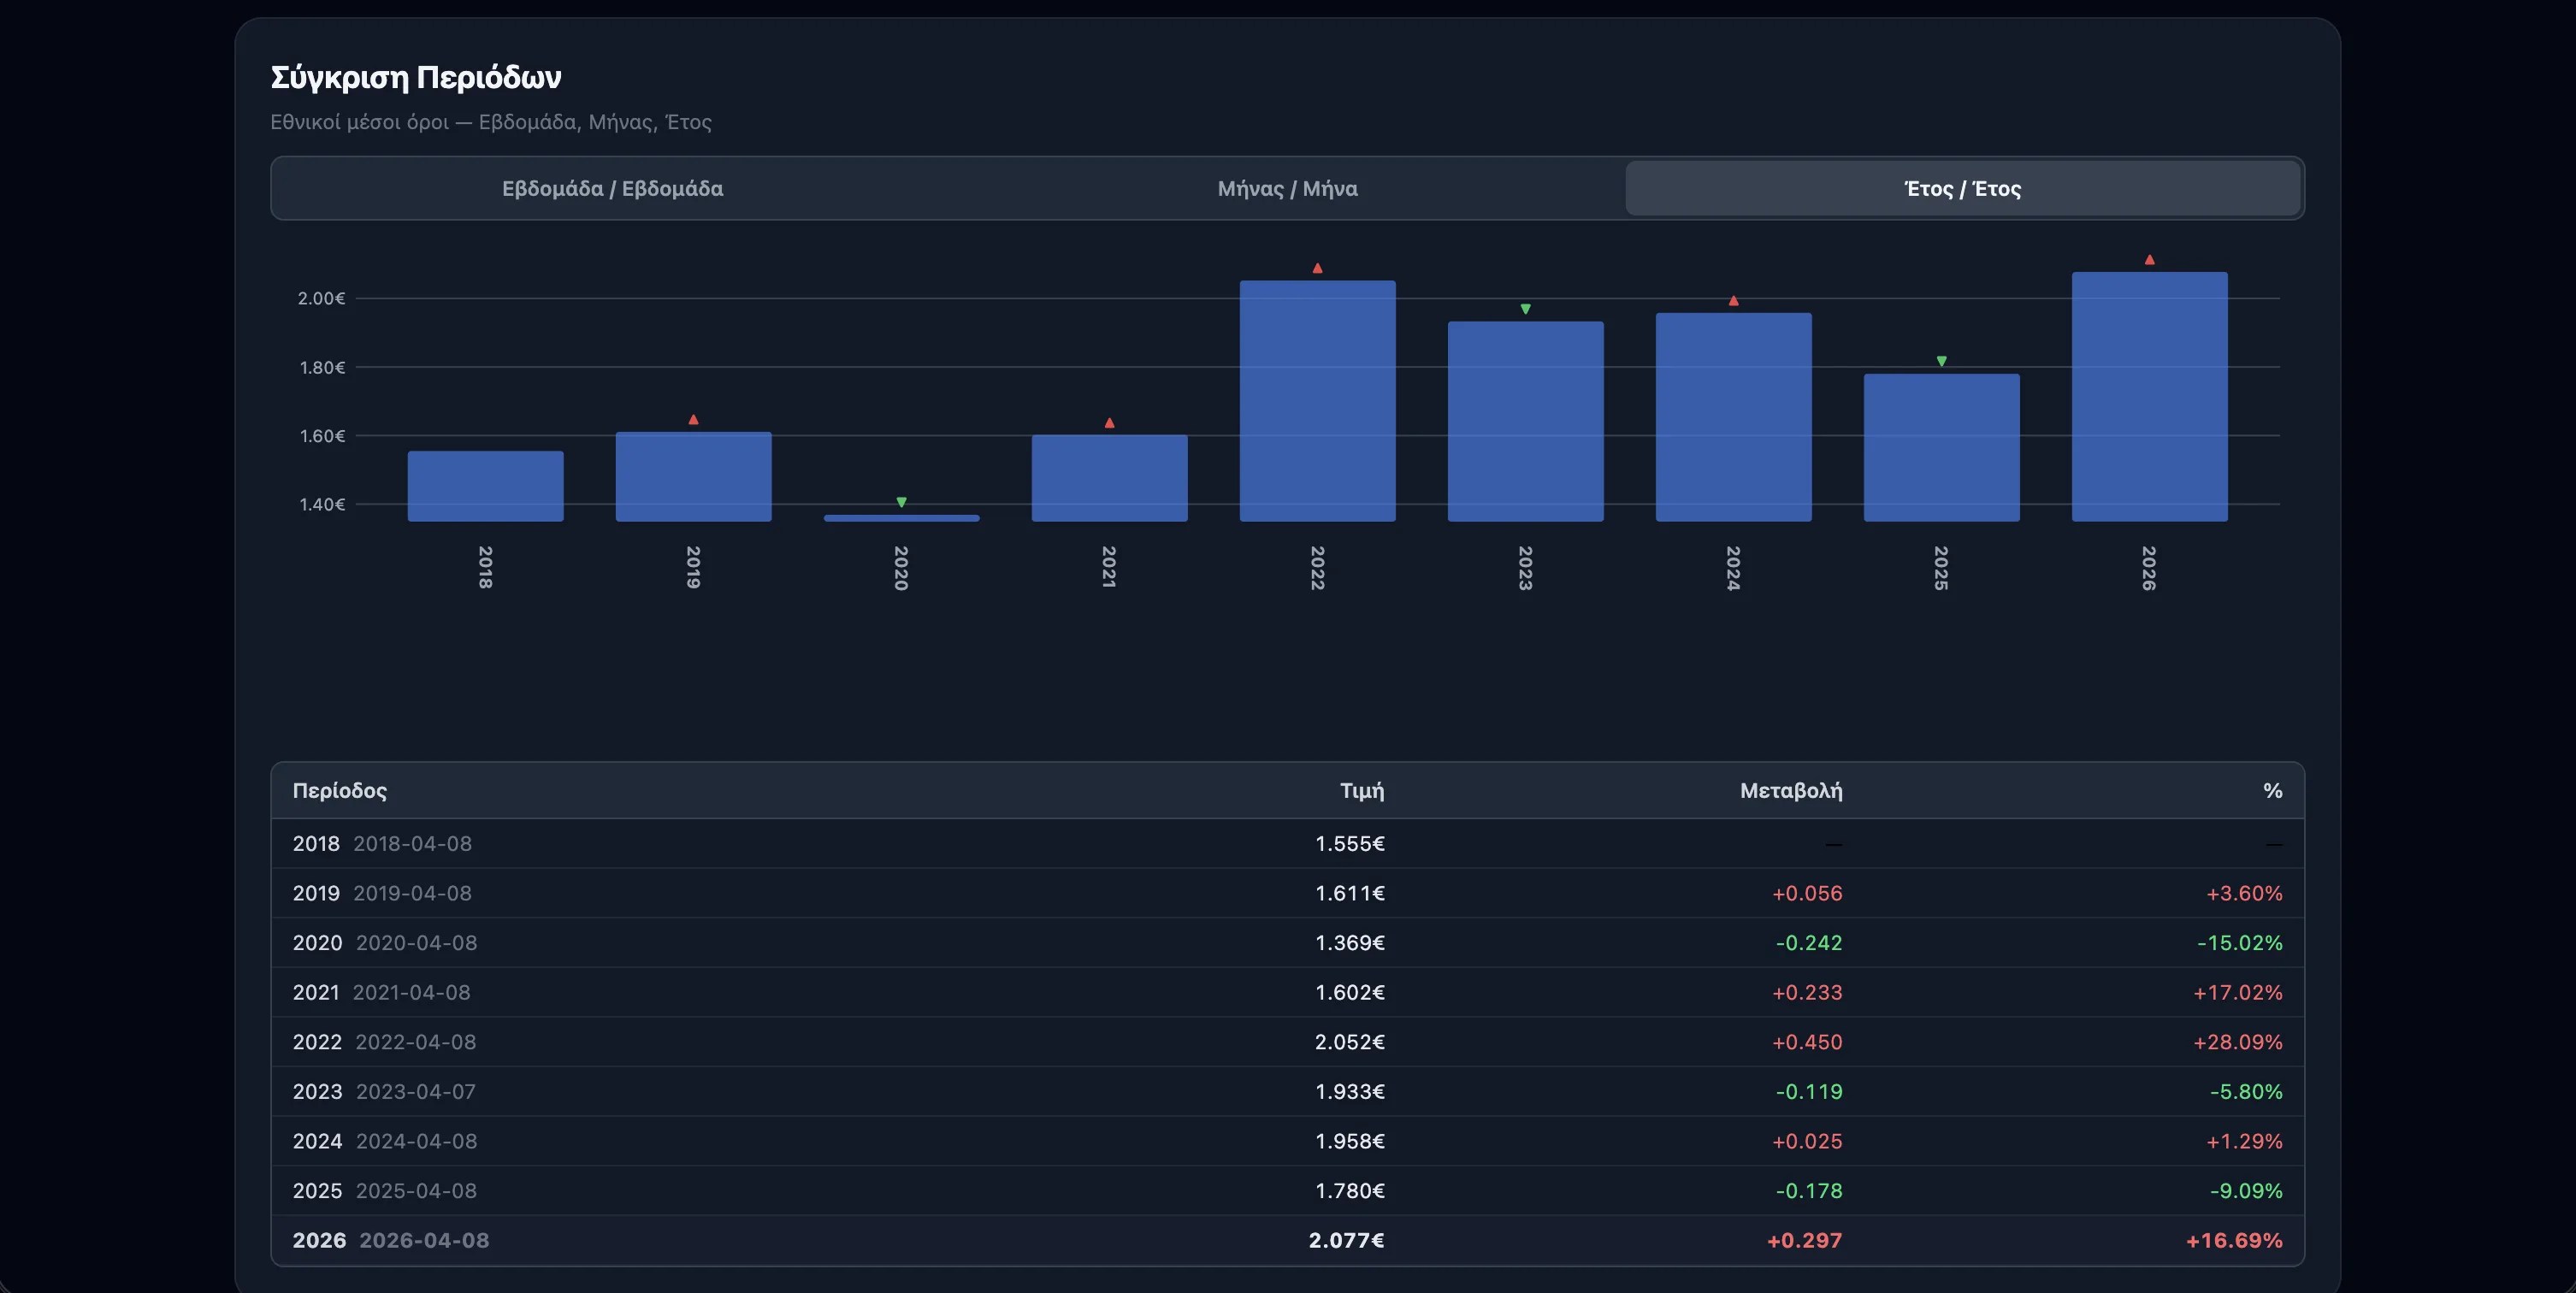Click the red triangle above 2021 bar
Screen dimensions: 2576x1293
1109,422
